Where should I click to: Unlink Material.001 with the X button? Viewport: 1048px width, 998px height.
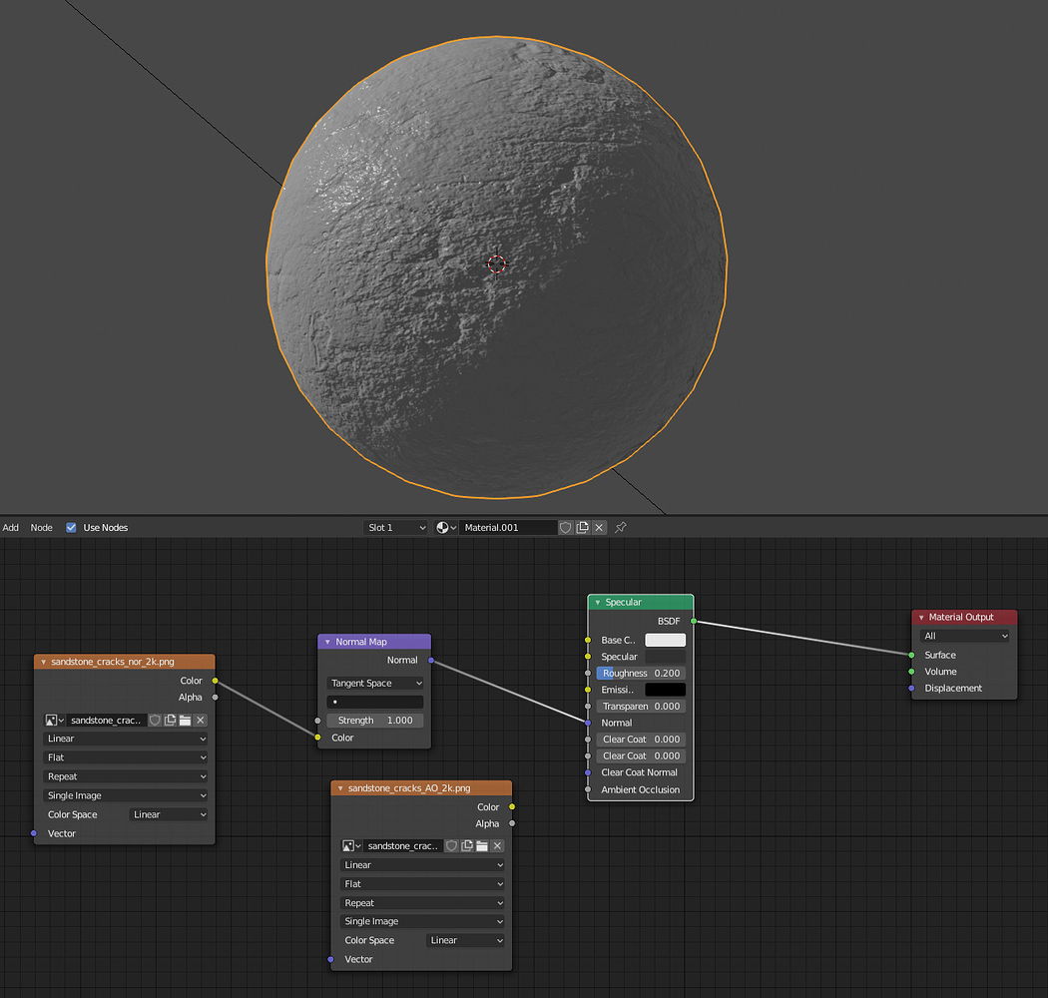click(x=598, y=527)
